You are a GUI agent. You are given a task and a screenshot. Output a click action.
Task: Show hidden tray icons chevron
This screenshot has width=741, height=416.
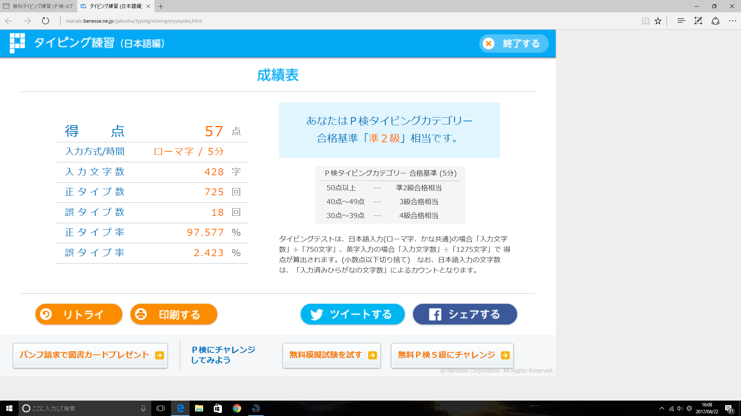pos(662,408)
